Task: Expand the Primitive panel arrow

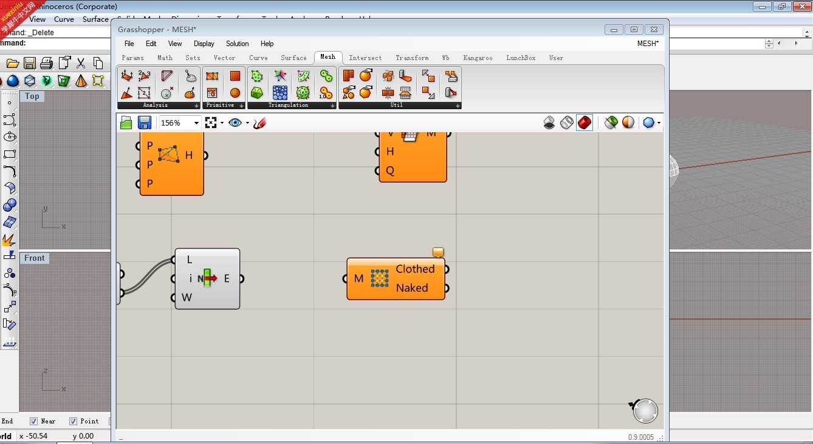Action: point(241,106)
